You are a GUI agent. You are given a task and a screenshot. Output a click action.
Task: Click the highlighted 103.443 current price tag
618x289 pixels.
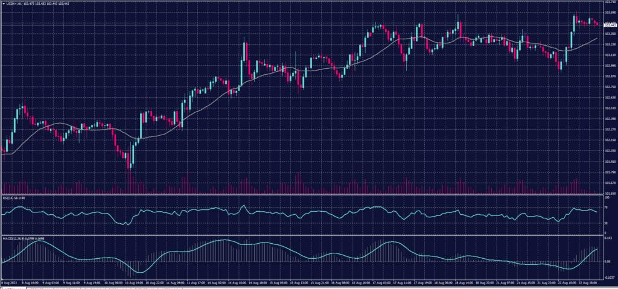610,25
